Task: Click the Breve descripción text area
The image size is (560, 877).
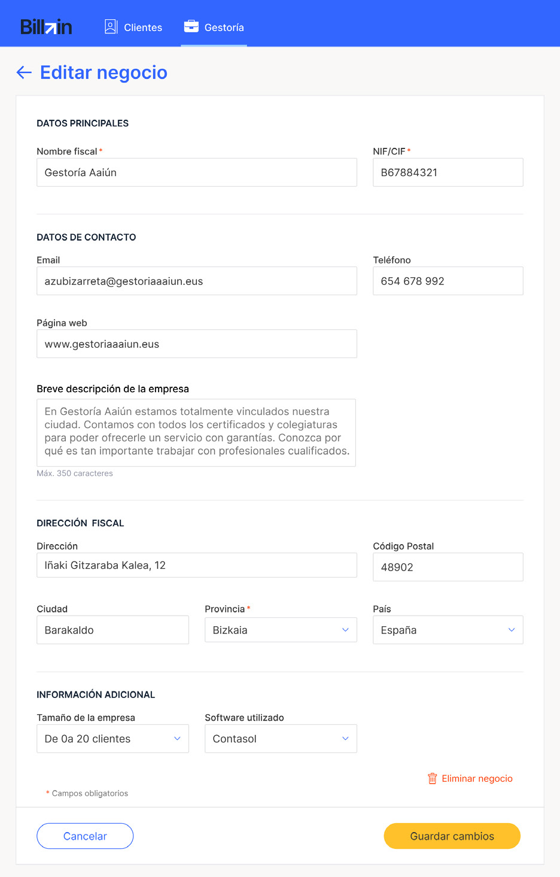Action: click(196, 433)
